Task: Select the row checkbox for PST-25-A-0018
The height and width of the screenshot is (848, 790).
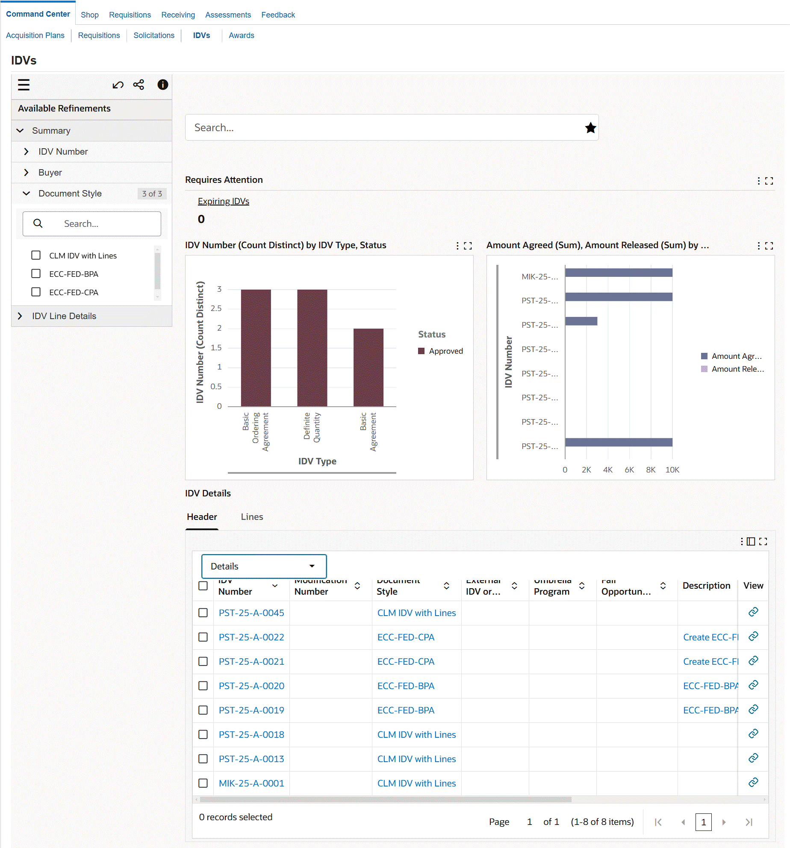Action: point(203,734)
